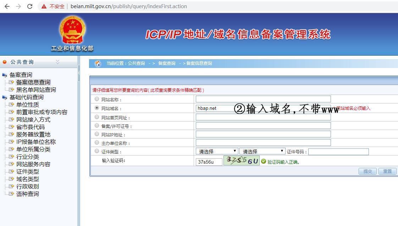Select the 网站首页网址 radio button

pos(97,117)
